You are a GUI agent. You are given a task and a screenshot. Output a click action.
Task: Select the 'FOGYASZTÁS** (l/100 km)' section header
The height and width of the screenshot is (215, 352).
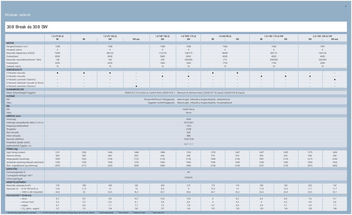click(19, 195)
